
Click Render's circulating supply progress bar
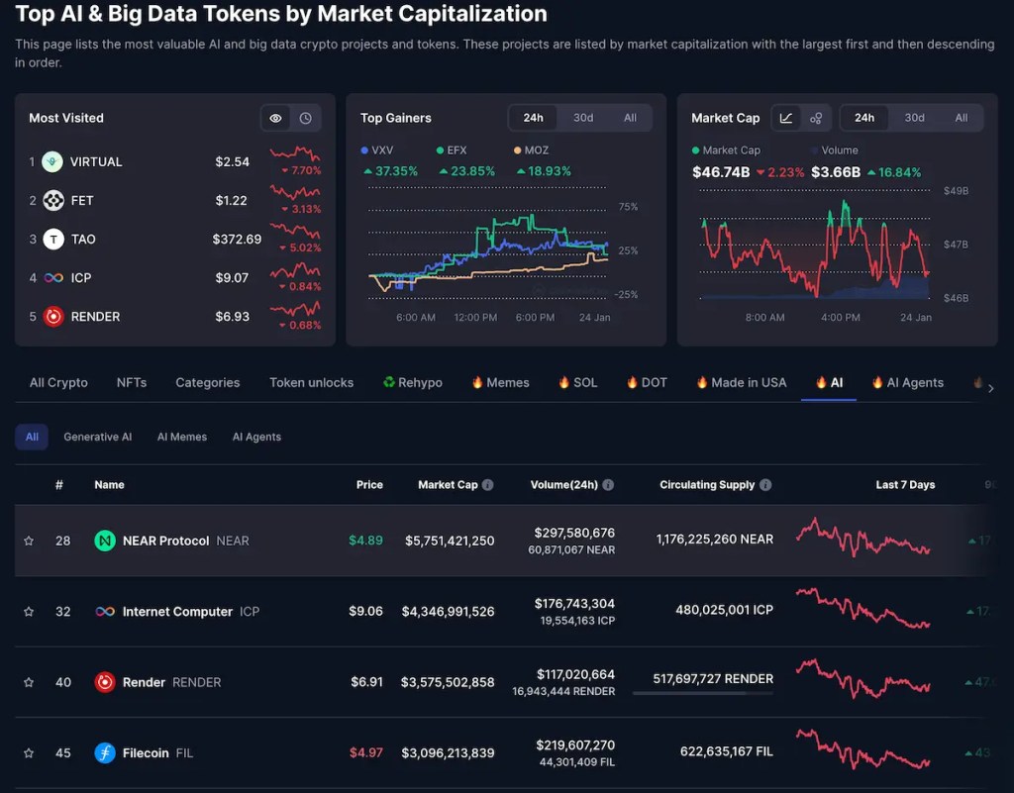pos(702,693)
